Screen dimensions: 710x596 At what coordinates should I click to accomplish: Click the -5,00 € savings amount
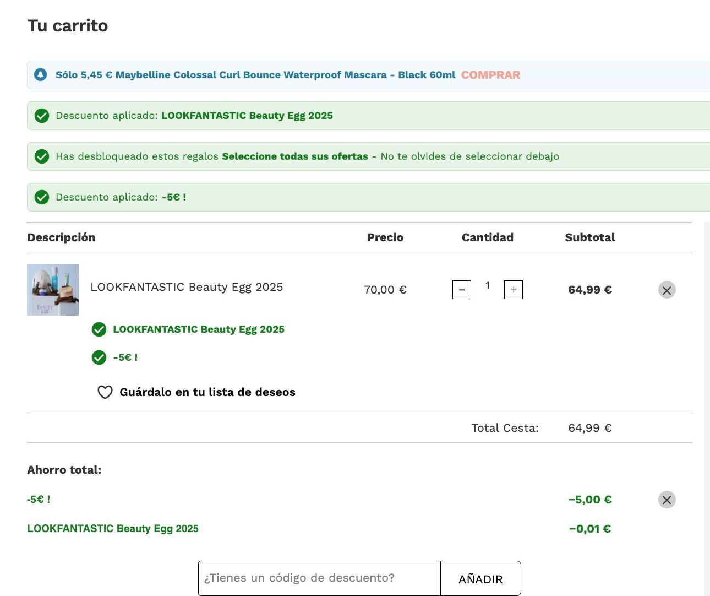point(590,500)
